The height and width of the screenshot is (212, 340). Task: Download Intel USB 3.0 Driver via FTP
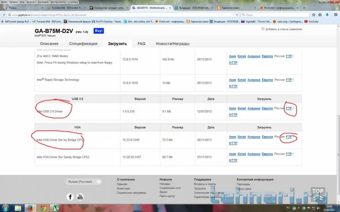point(289,108)
